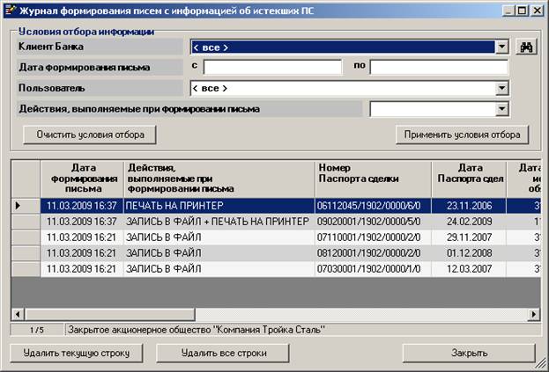Viewport: 549px width, 372px height.
Task: Click horizontal scrollbar left arrow
Action: tap(17, 314)
